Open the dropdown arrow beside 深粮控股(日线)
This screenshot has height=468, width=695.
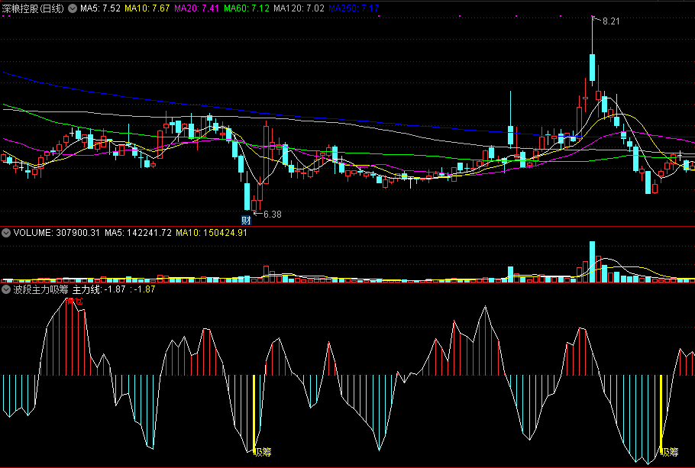click(73, 8)
